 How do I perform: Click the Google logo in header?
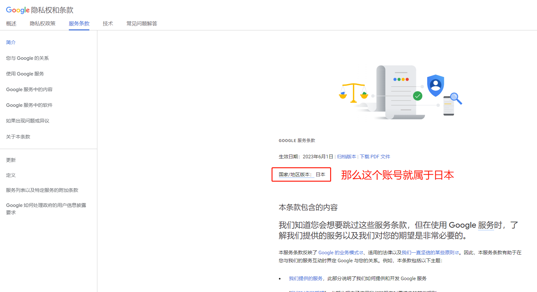point(18,10)
